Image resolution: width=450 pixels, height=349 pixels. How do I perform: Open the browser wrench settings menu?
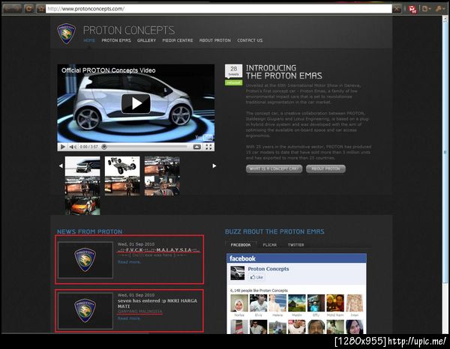tap(439, 9)
